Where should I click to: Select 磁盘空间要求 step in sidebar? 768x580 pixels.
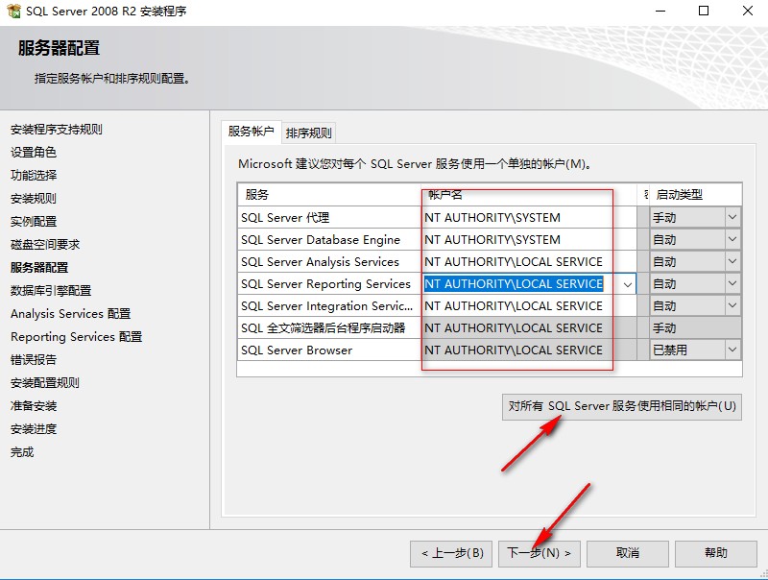coord(45,245)
